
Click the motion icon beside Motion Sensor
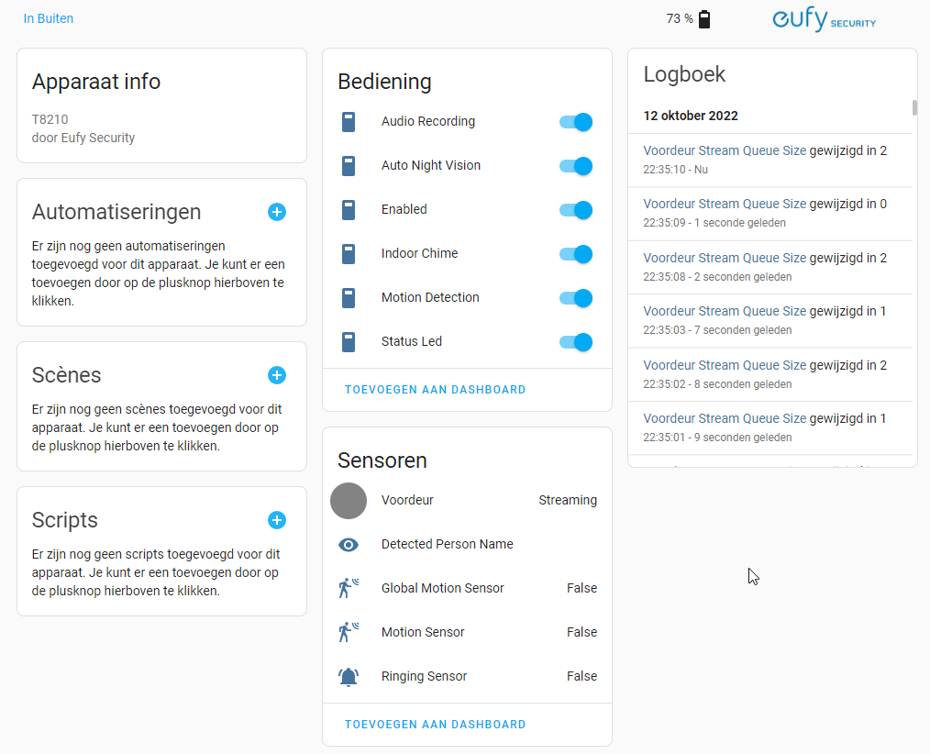tap(349, 631)
